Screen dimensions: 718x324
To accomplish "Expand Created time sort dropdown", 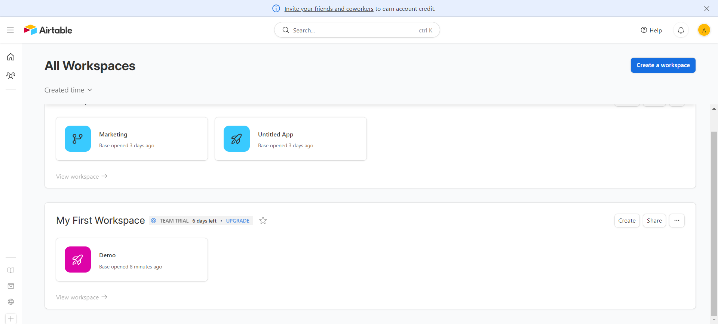I will point(68,90).
